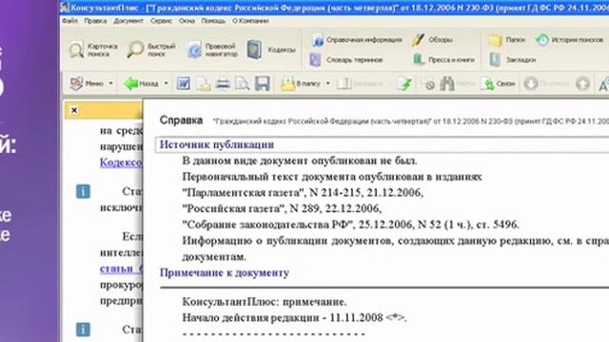Click the Меню toolbar button
This screenshot has width=609, height=342.
click(87, 84)
